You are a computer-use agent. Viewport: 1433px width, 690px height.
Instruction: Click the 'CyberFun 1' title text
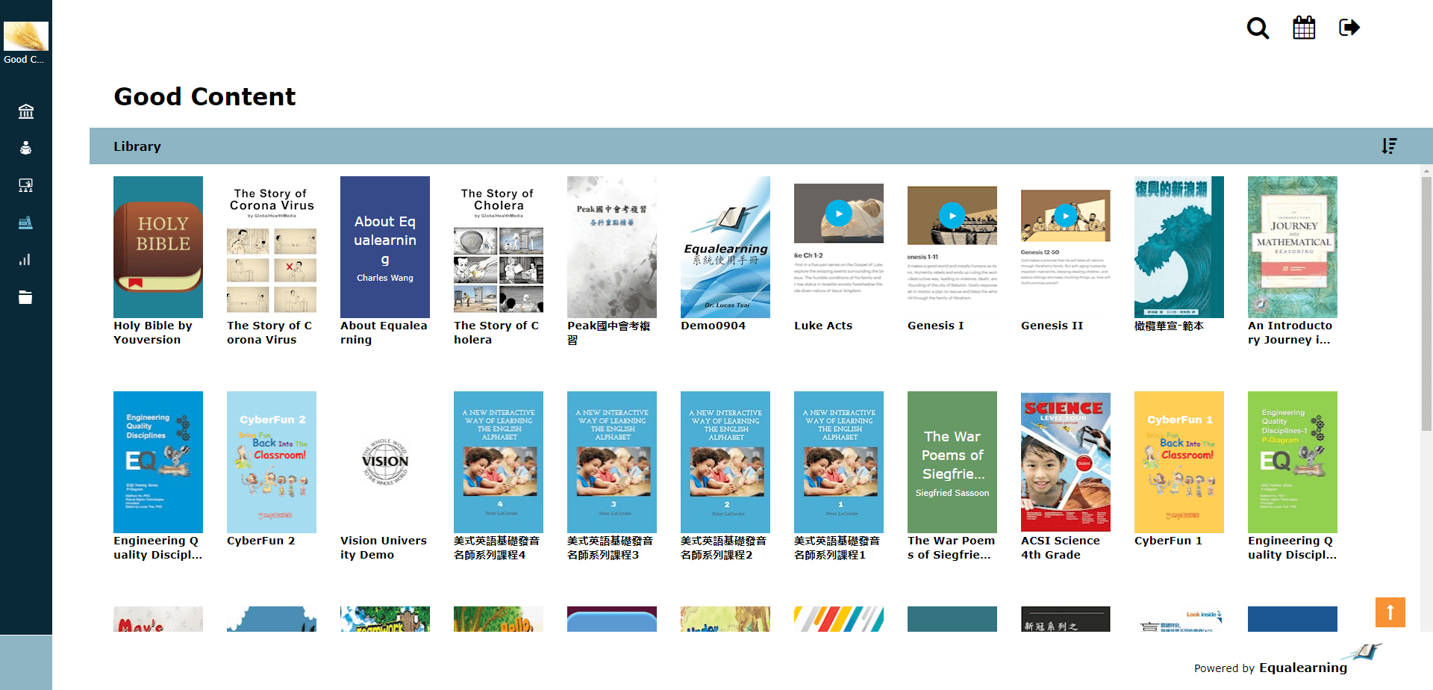1169,541
